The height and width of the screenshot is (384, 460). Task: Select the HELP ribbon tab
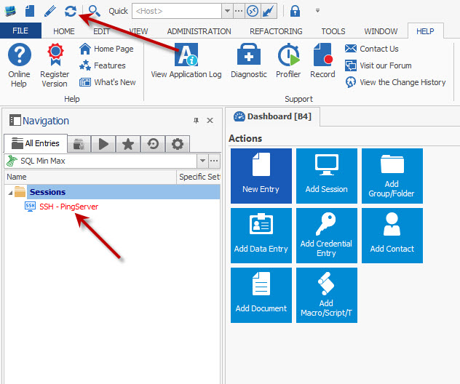[425, 31]
